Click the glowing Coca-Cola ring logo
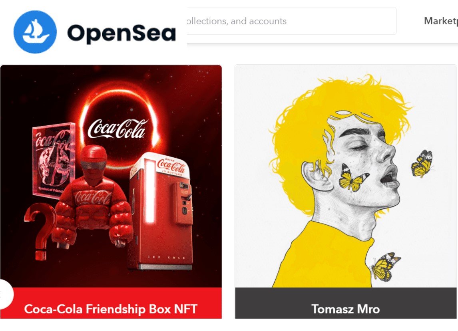This screenshot has height=331, width=458. click(x=120, y=129)
